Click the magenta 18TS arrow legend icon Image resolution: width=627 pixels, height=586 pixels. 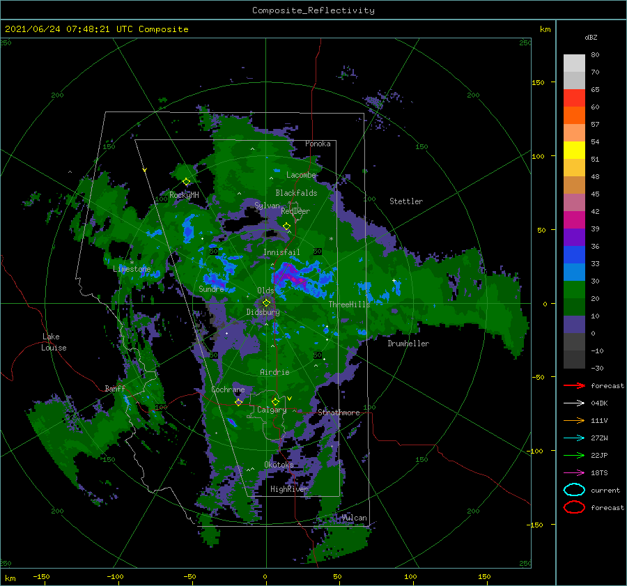coord(574,473)
